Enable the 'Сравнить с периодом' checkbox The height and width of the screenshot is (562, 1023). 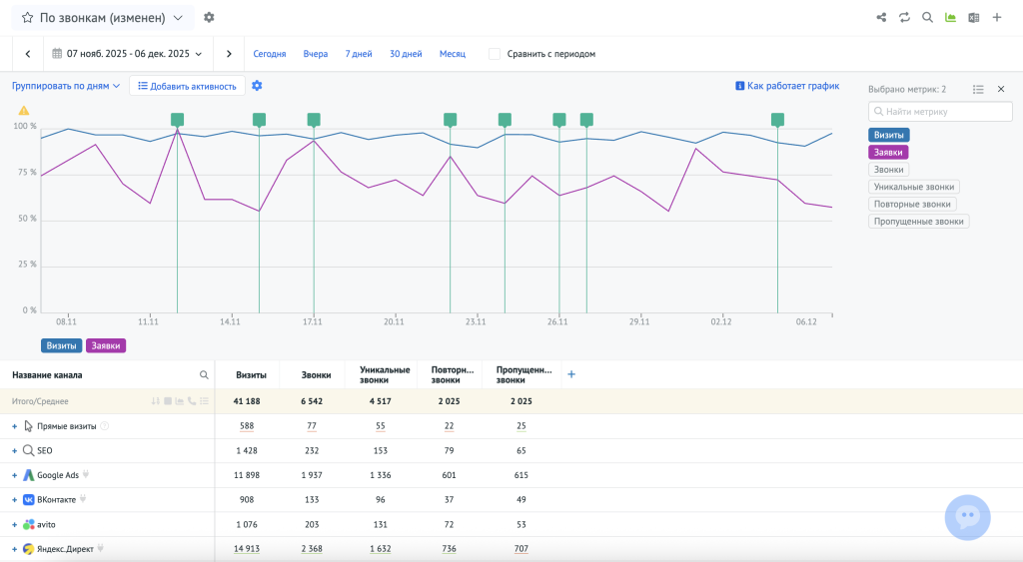click(x=495, y=54)
